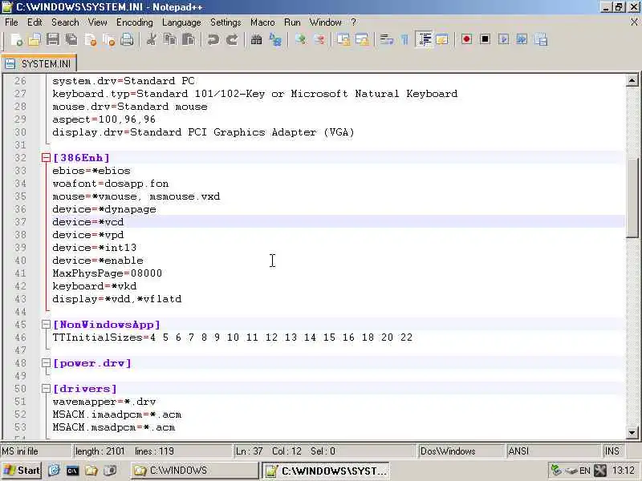Open the Settings menu
The width and height of the screenshot is (642, 481).
click(x=226, y=22)
